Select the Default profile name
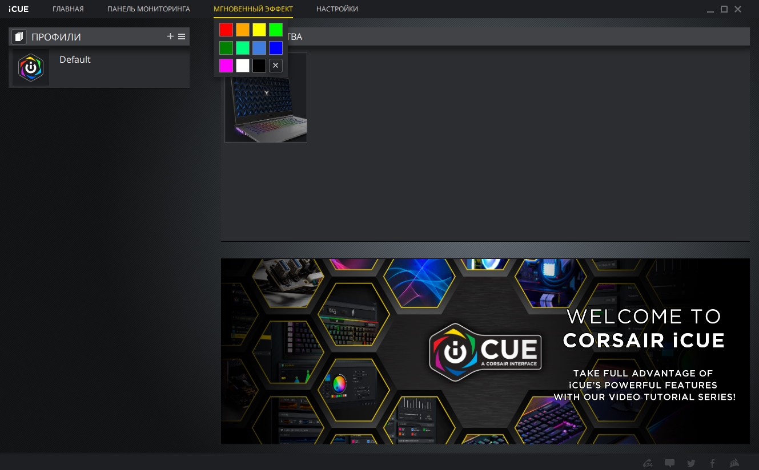 [75, 59]
